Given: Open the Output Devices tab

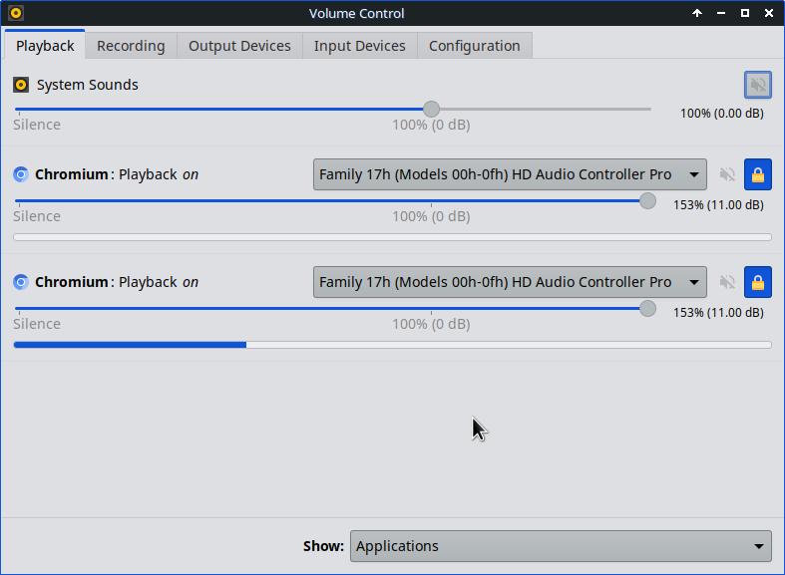Looking at the screenshot, I should pyautogui.click(x=239, y=46).
